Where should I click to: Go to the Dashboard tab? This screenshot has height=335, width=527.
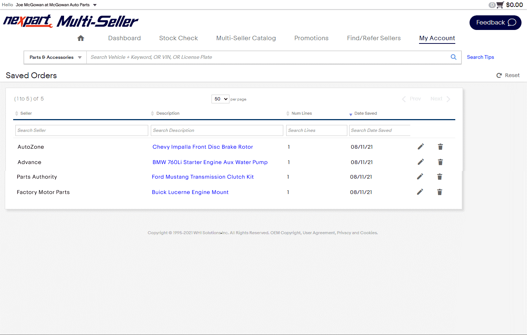pyautogui.click(x=124, y=38)
